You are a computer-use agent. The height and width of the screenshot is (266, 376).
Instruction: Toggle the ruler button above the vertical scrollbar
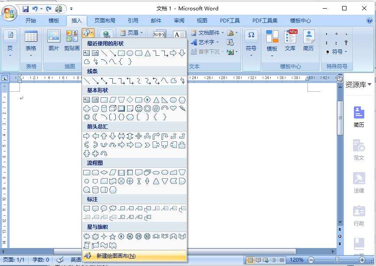340,79
